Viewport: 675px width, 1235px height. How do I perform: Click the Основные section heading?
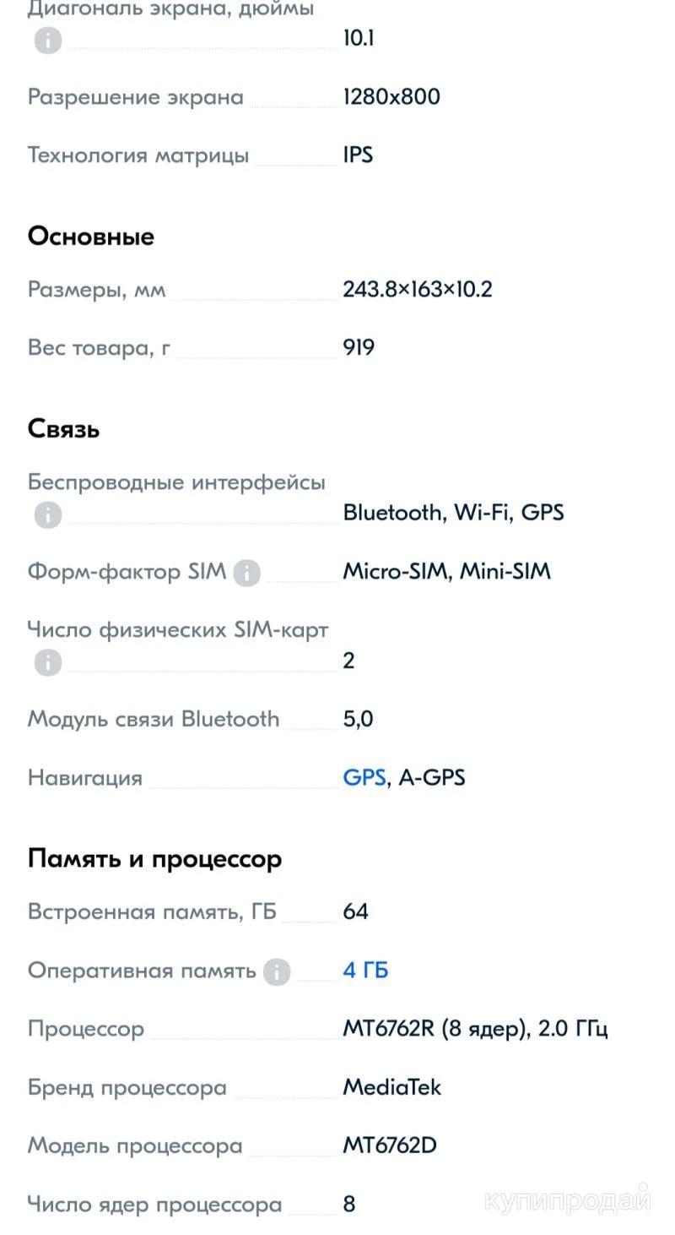click(91, 237)
